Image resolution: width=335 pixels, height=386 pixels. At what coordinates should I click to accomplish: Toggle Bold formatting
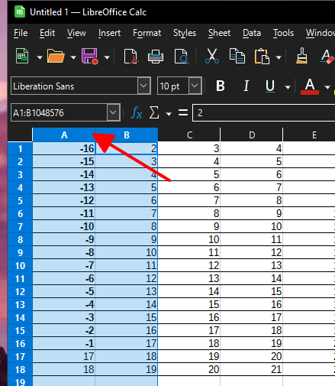point(221,86)
